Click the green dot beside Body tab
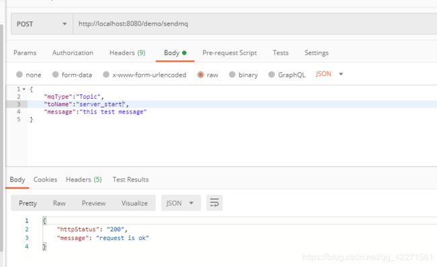The height and width of the screenshot is (267, 437). coord(184,52)
